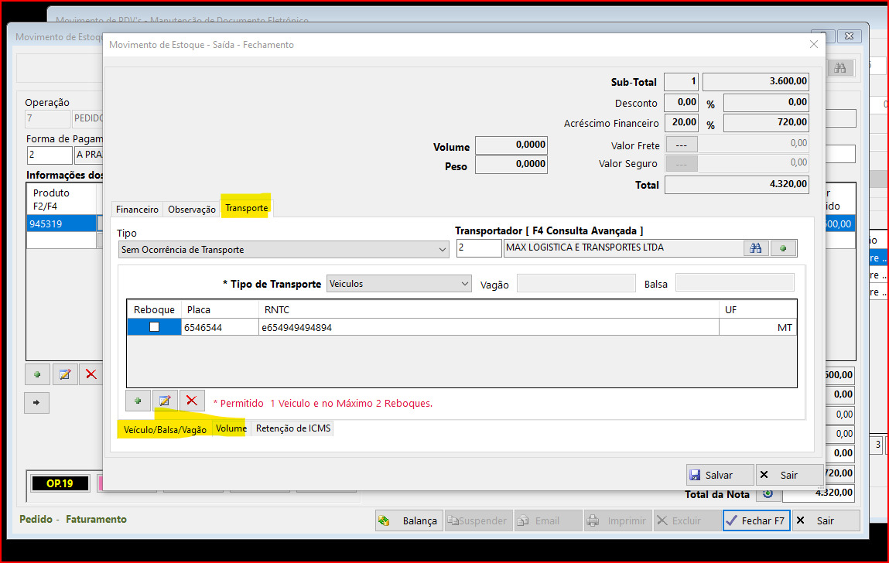Expand the Tipo dropdown for transport occurrence
Image resolution: width=889 pixels, height=563 pixels.
click(x=443, y=250)
